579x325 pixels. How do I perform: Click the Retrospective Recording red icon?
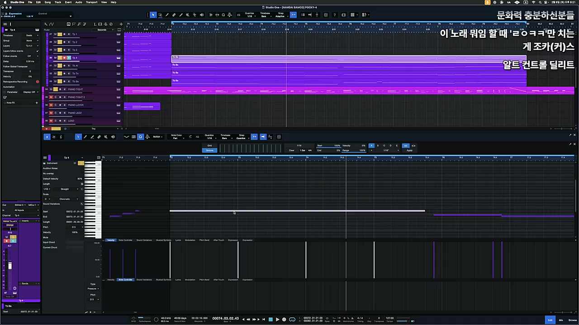click(37, 82)
